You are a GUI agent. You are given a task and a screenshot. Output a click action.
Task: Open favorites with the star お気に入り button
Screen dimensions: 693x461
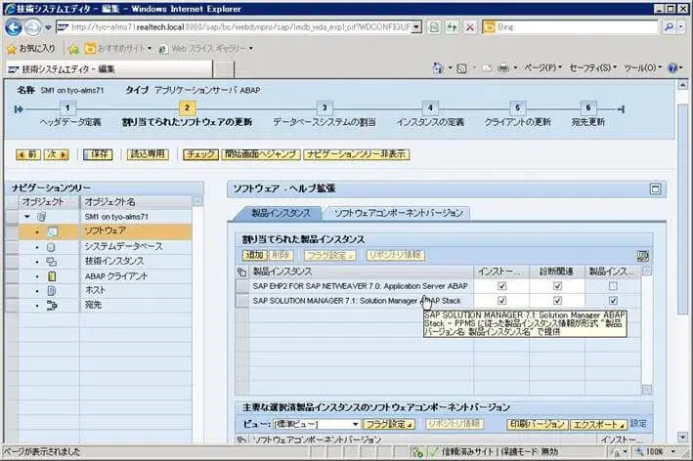[x=31, y=49]
